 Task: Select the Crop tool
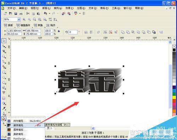pyautogui.click(x=4, y=51)
